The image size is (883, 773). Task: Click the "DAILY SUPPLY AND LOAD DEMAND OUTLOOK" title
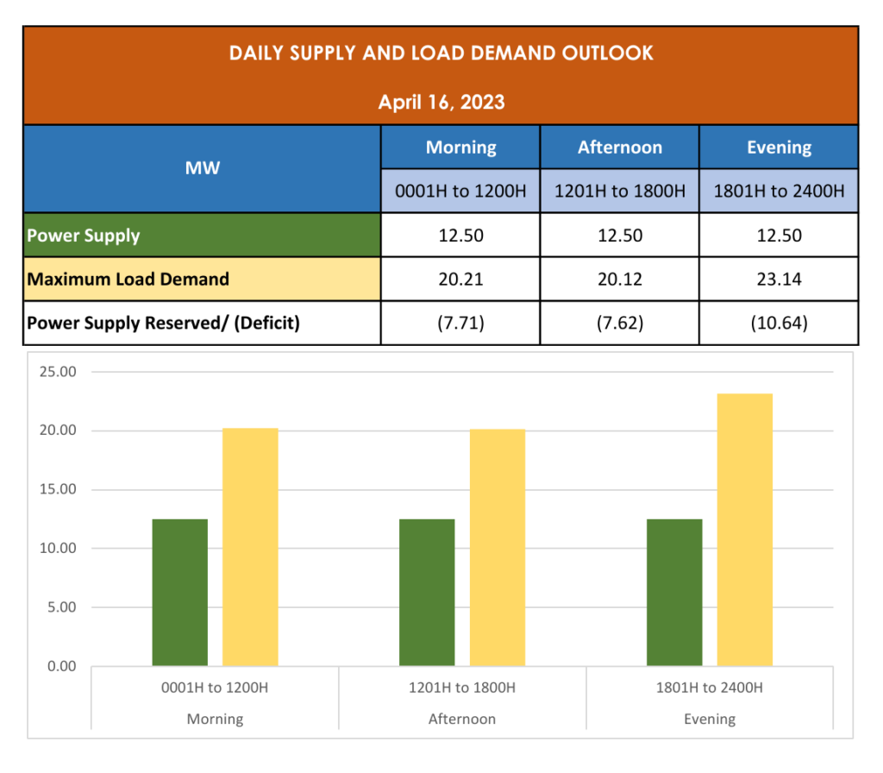441,53
